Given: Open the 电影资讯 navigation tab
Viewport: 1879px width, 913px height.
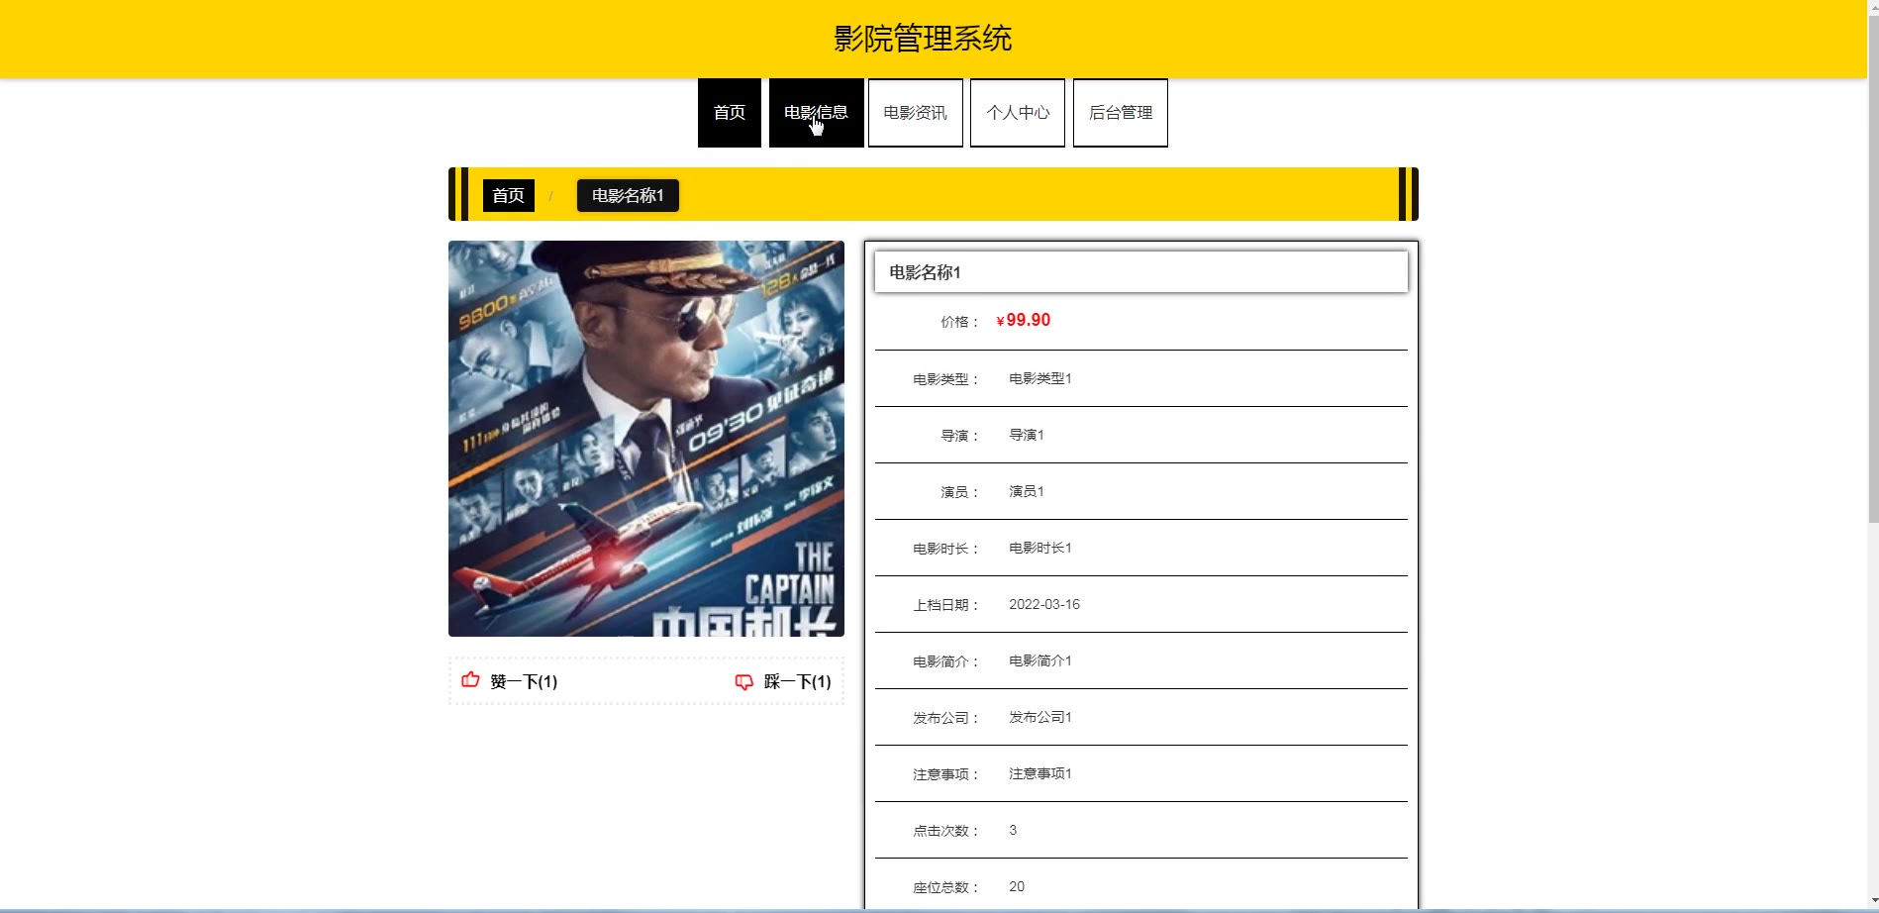Looking at the screenshot, I should (x=916, y=113).
